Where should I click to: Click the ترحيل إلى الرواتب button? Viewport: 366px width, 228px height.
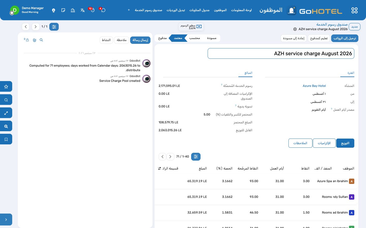pyautogui.click(x=345, y=38)
